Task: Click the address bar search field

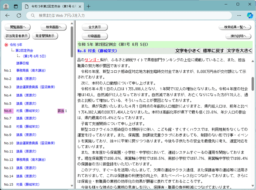Action: (129, 15)
